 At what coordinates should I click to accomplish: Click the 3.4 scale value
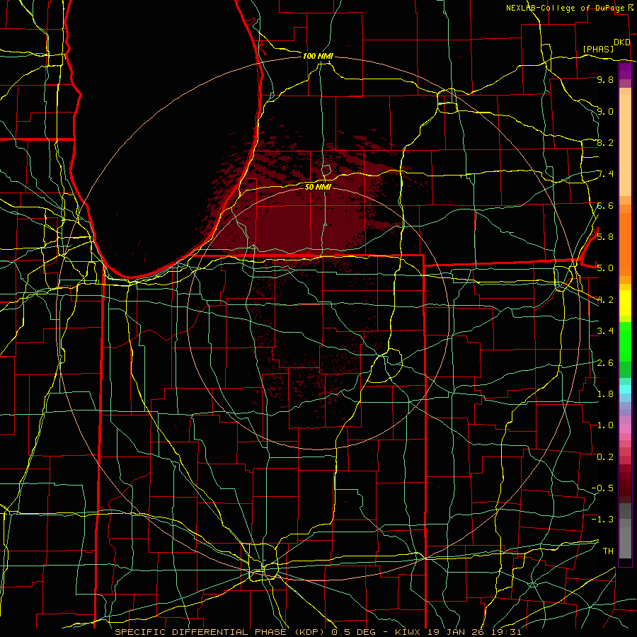(x=605, y=331)
